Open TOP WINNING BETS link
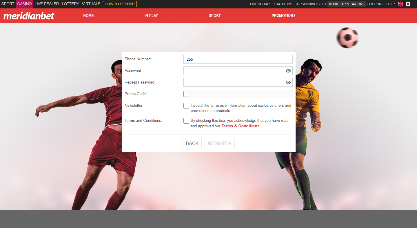 coord(310,4)
